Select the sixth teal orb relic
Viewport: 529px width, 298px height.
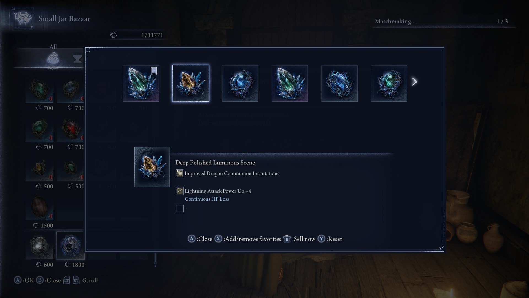click(x=389, y=83)
